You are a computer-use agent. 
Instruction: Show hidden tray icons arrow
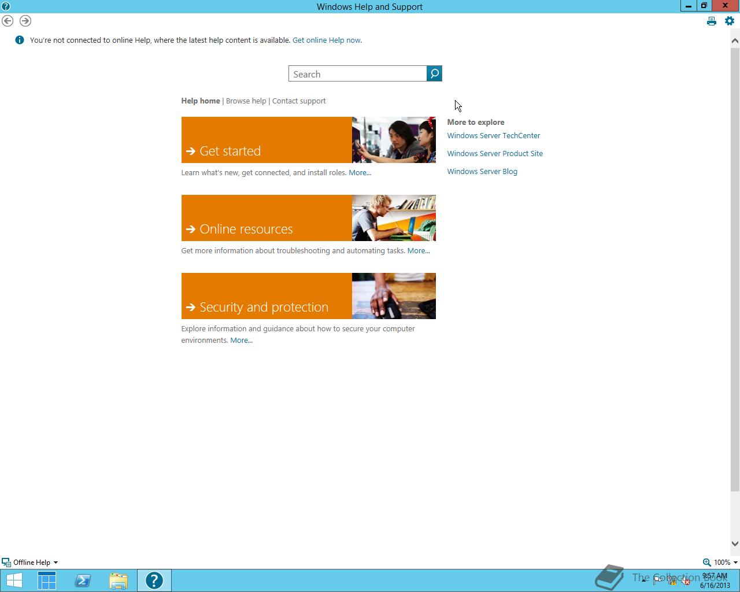pyautogui.click(x=643, y=581)
